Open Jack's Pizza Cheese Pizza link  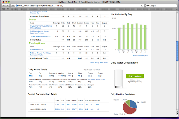[x=40, y=37]
